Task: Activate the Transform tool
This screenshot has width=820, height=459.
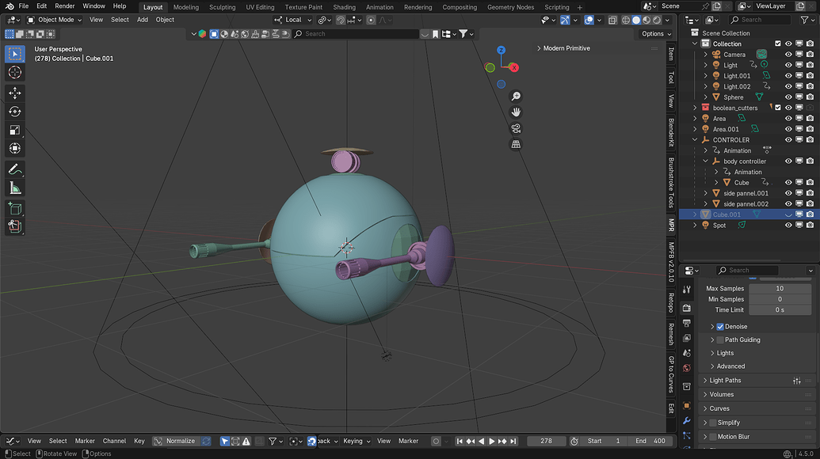Action: [x=14, y=149]
